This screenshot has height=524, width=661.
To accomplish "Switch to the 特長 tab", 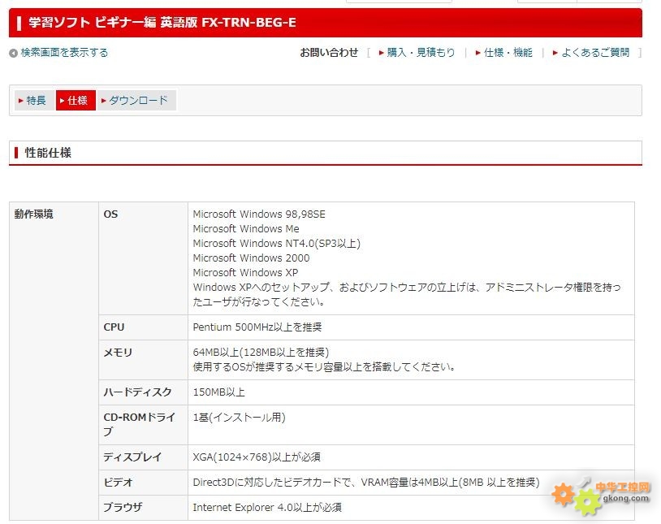I will point(35,101).
